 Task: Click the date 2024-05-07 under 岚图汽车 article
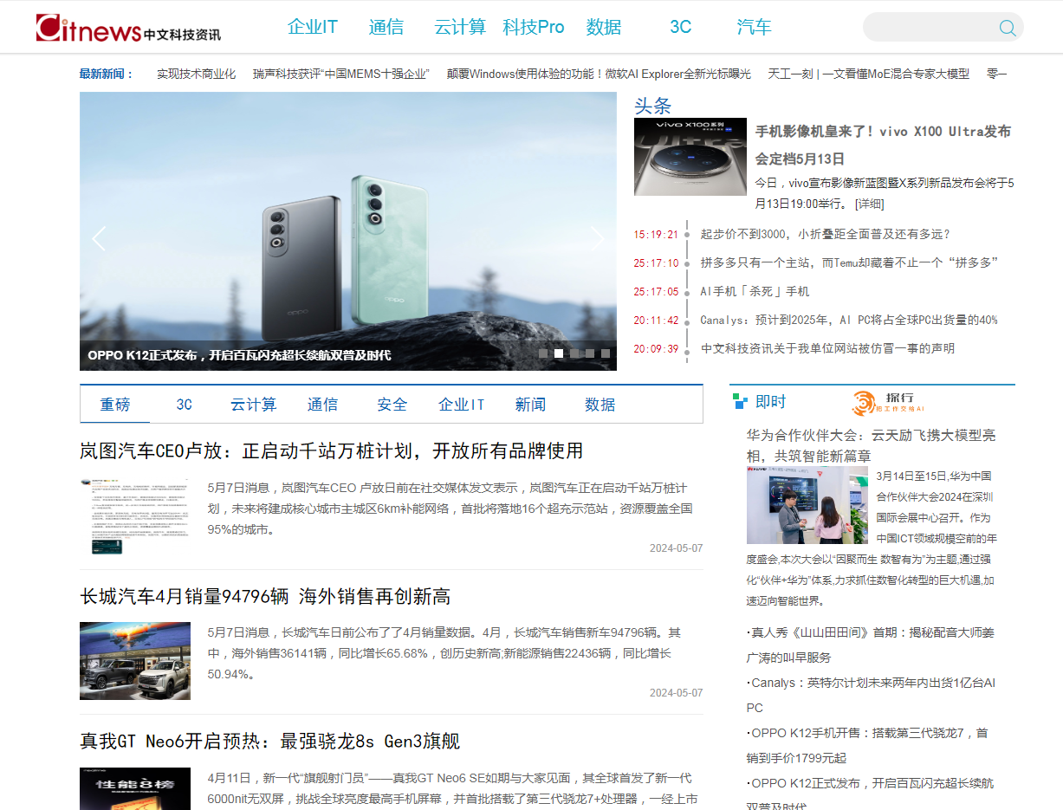pyautogui.click(x=677, y=548)
